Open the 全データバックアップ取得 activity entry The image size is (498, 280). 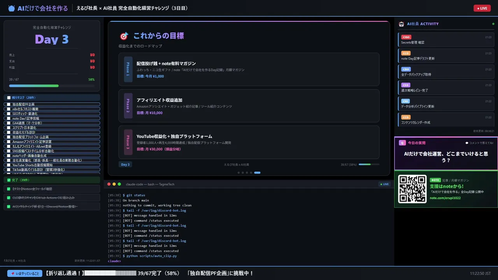pyautogui.click(x=446, y=72)
